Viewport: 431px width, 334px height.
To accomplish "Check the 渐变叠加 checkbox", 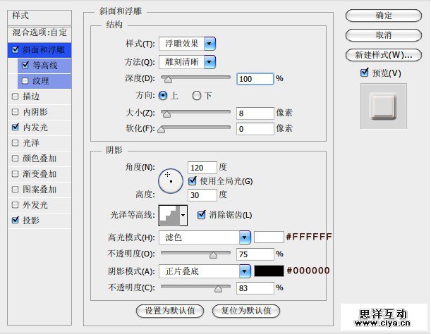I will pyautogui.click(x=16, y=173).
